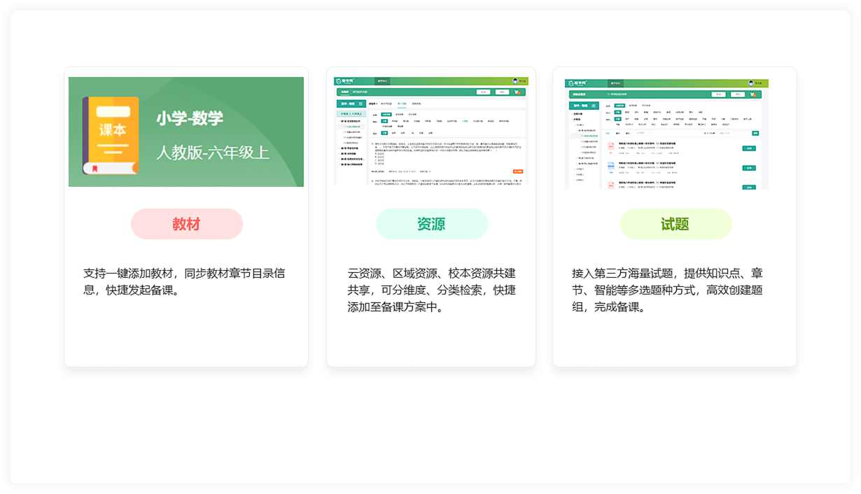Click the description starting 接入第三方海量试题
Screen dimensions: 861x494
667,290
